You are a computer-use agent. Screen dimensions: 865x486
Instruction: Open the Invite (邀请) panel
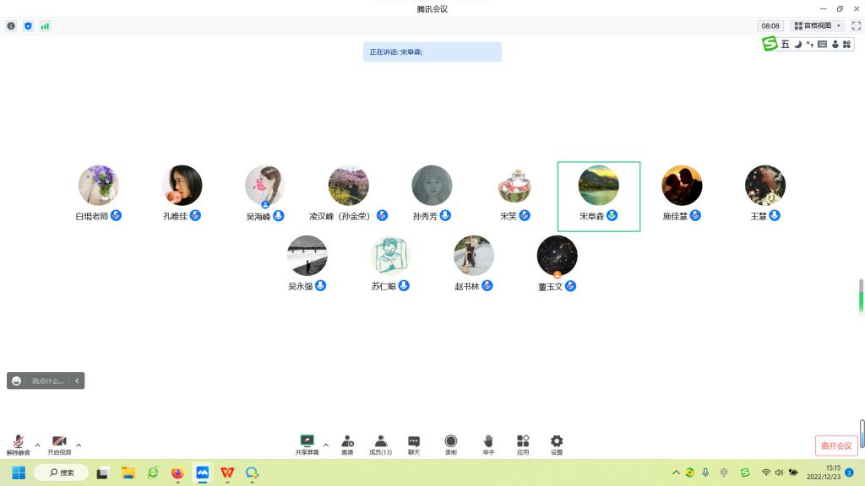(347, 445)
